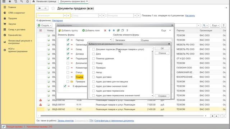Click Добавить поля in form settings
This screenshot has width=230, height=129.
click(x=91, y=30)
